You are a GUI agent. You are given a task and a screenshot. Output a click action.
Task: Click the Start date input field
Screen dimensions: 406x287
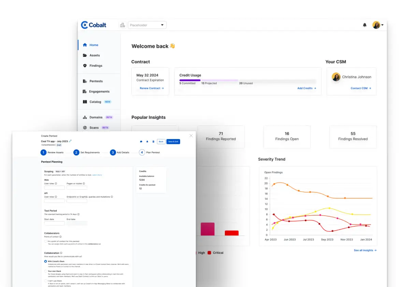coord(54,223)
